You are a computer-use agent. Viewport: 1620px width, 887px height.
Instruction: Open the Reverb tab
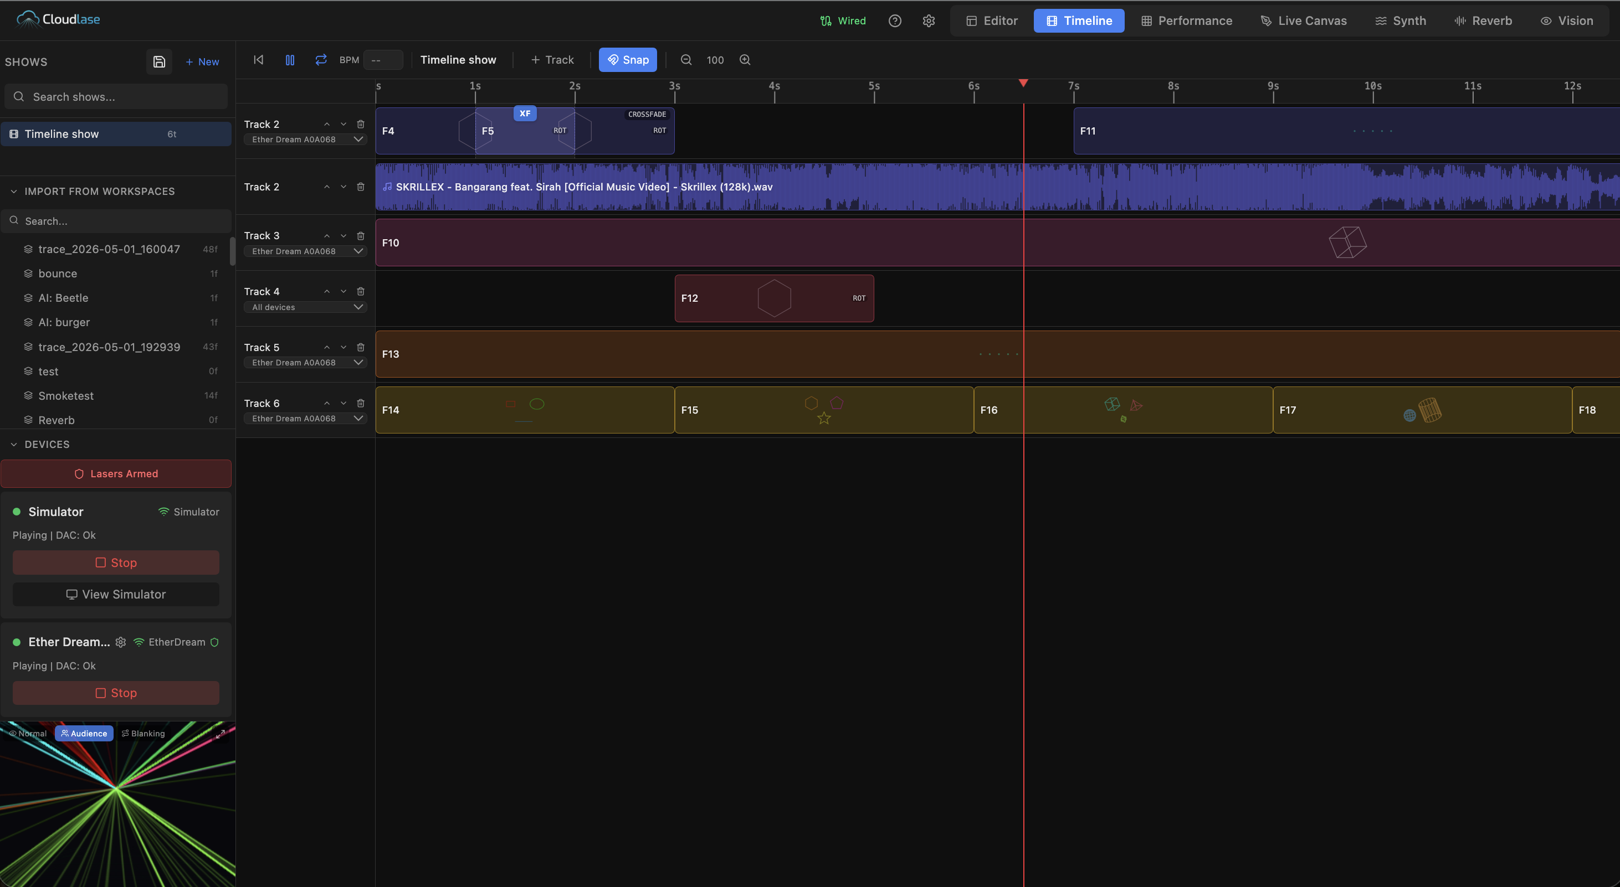(x=1484, y=20)
